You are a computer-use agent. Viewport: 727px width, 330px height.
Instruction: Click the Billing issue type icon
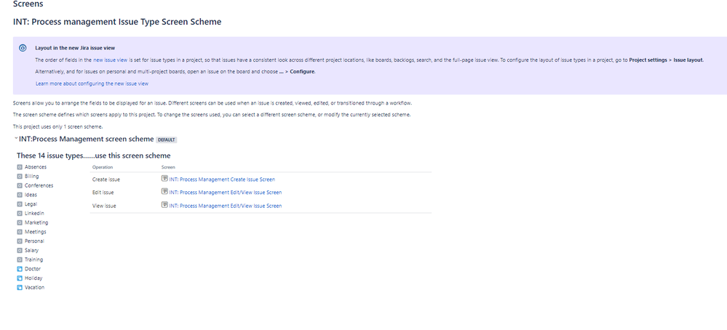[20, 177]
